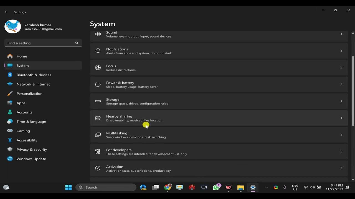This screenshot has height=199, width=355.
Task: Open WhatsApp with 21 notifications
Action: [x=216, y=187]
